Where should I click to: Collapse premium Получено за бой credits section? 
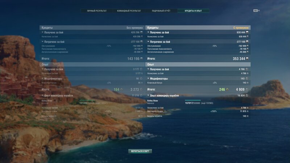click(x=148, y=32)
